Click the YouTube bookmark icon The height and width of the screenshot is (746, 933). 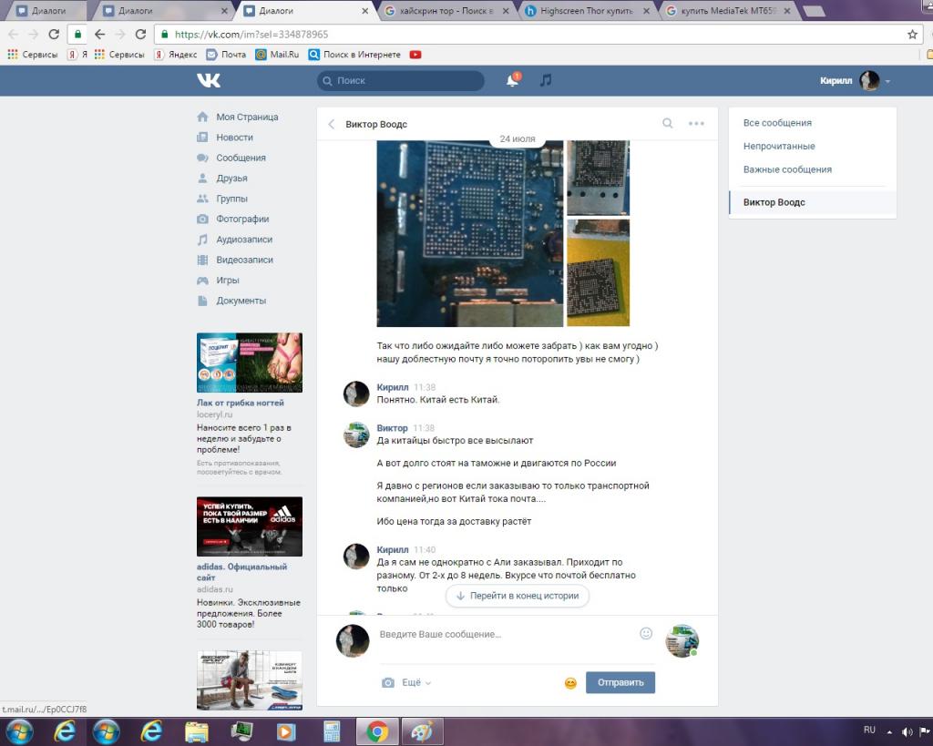tap(415, 54)
